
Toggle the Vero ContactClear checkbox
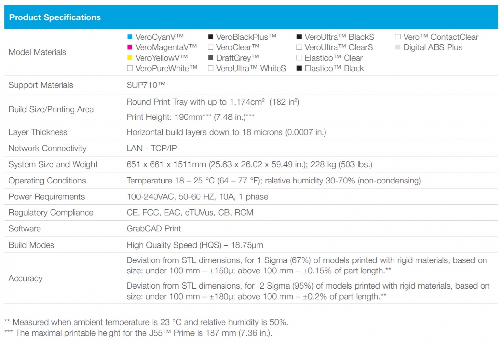pyautogui.click(x=397, y=36)
